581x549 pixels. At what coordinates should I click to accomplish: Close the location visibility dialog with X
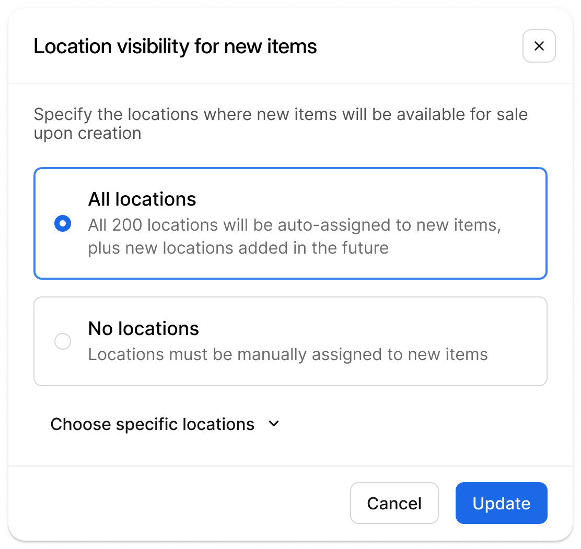tap(539, 46)
